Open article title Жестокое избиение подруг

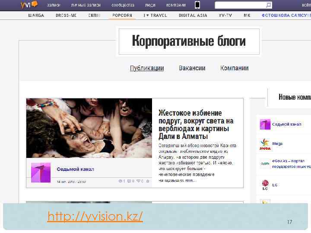[x=196, y=125]
